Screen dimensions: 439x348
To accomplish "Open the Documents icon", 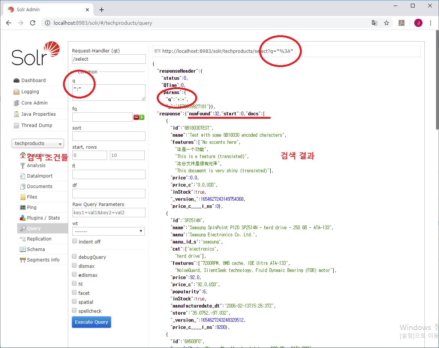I will coord(22,187).
